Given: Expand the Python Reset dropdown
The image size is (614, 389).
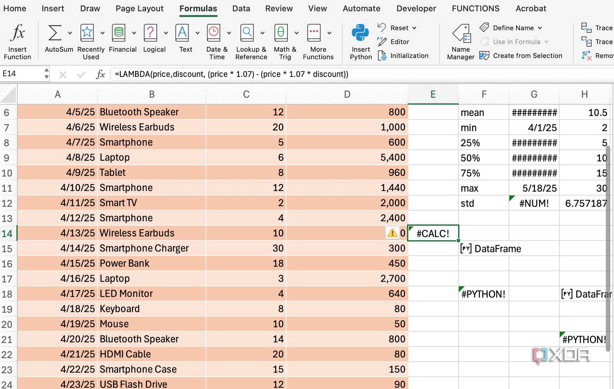Looking at the screenshot, I should (x=414, y=28).
